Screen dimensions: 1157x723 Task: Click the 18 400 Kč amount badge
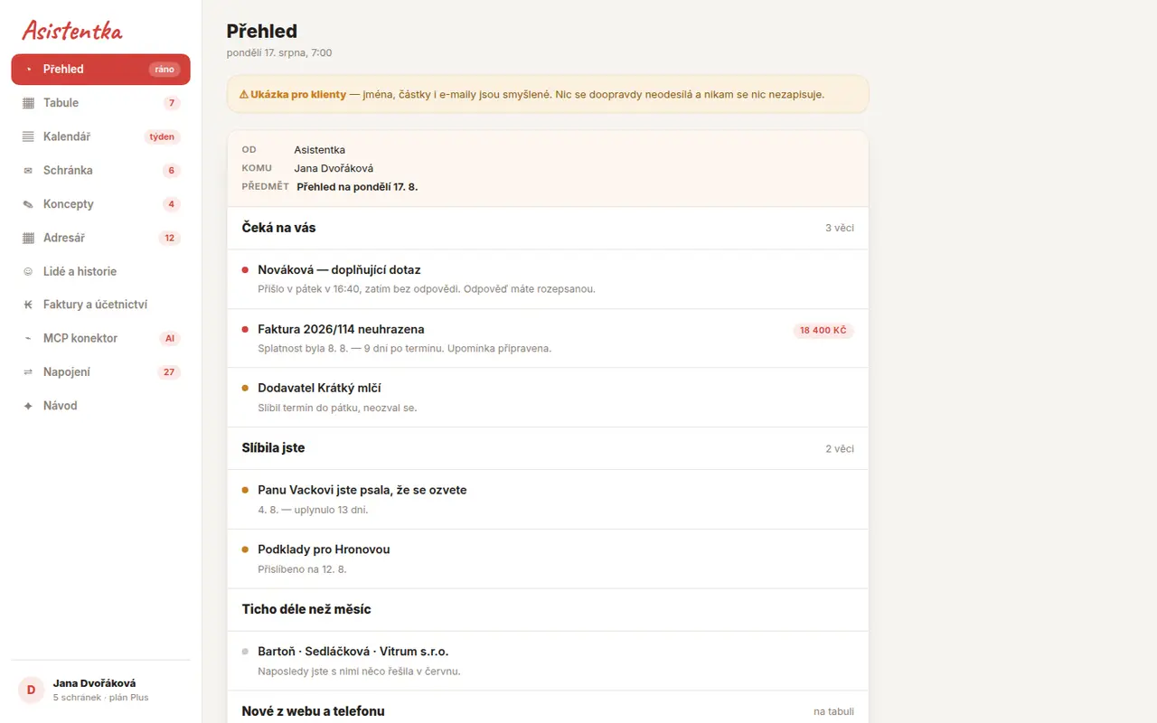point(823,331)
